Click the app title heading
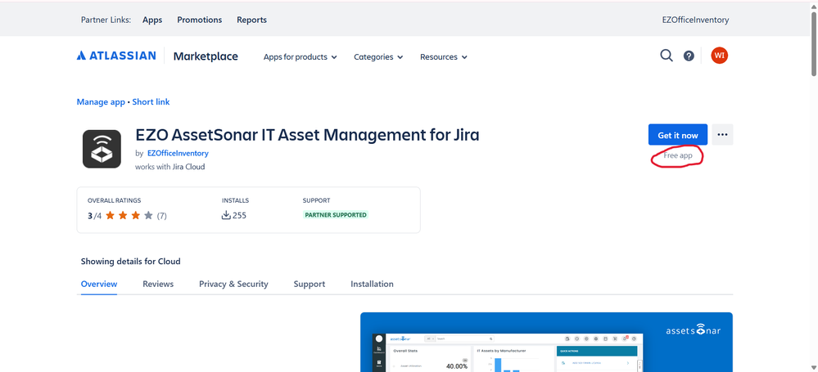818x372 pixels. coord(307,135)
